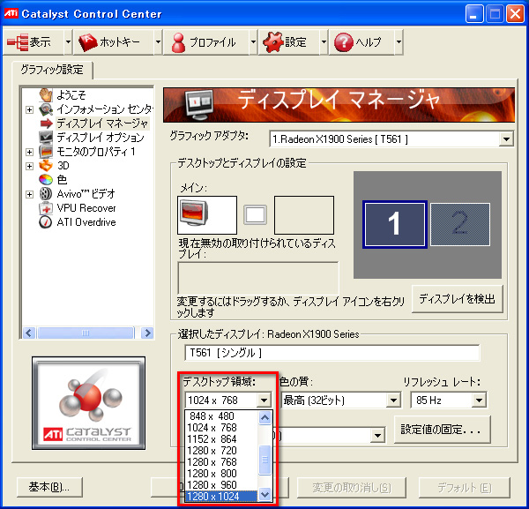529x509 pixels.
Task: Click the 表示 (View) toolbar icon
Action: (x=18, y=42)
